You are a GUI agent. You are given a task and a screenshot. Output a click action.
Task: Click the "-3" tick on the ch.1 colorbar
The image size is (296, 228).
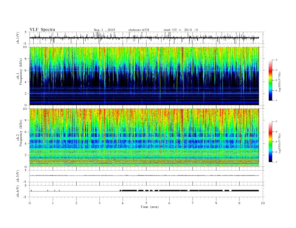275,60
